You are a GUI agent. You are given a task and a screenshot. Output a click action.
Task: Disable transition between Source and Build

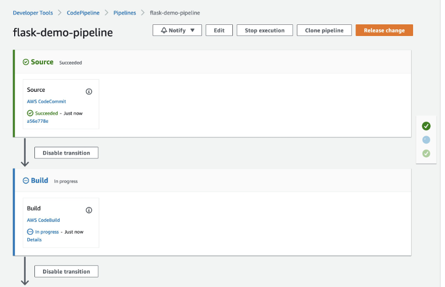pos(66,153)
